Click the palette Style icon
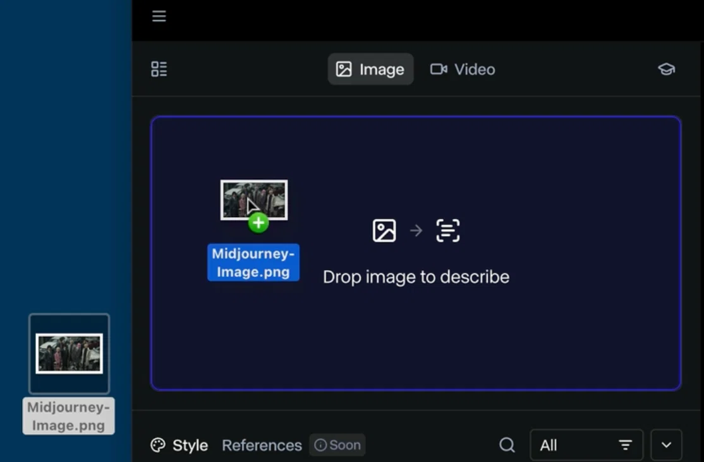The width and height of the screenshot is (704, 462). tap(158, 445)
